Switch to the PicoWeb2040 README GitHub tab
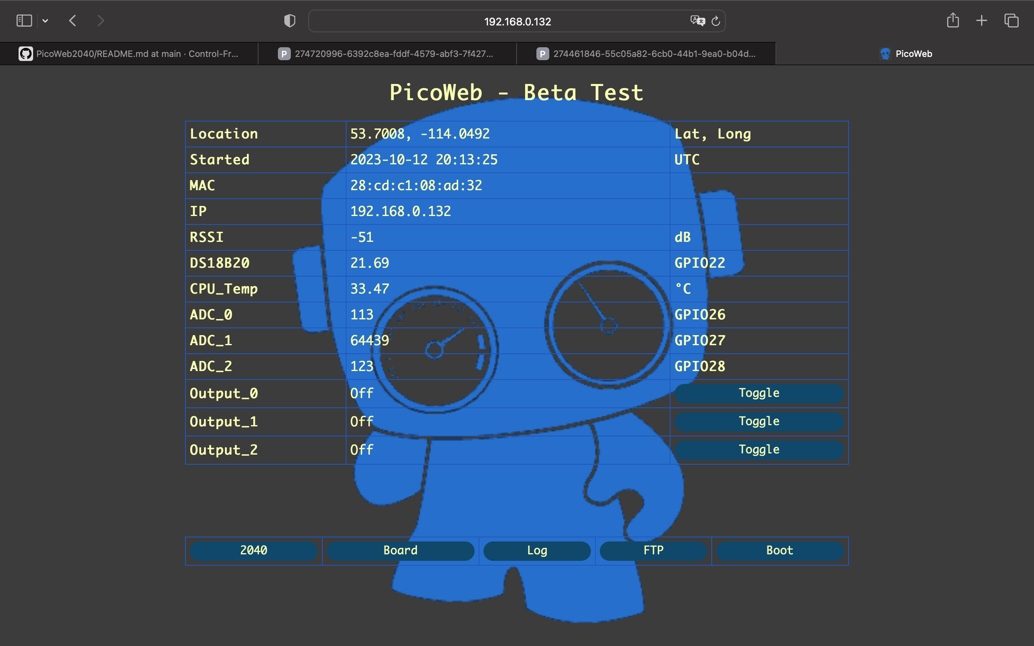This screenshot has height=646, width=1034. pyautogui.click(x=128, y=53)
